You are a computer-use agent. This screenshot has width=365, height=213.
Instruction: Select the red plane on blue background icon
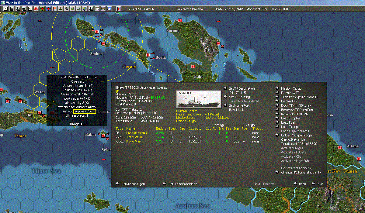pyautogui.click(x=48, y=9)
